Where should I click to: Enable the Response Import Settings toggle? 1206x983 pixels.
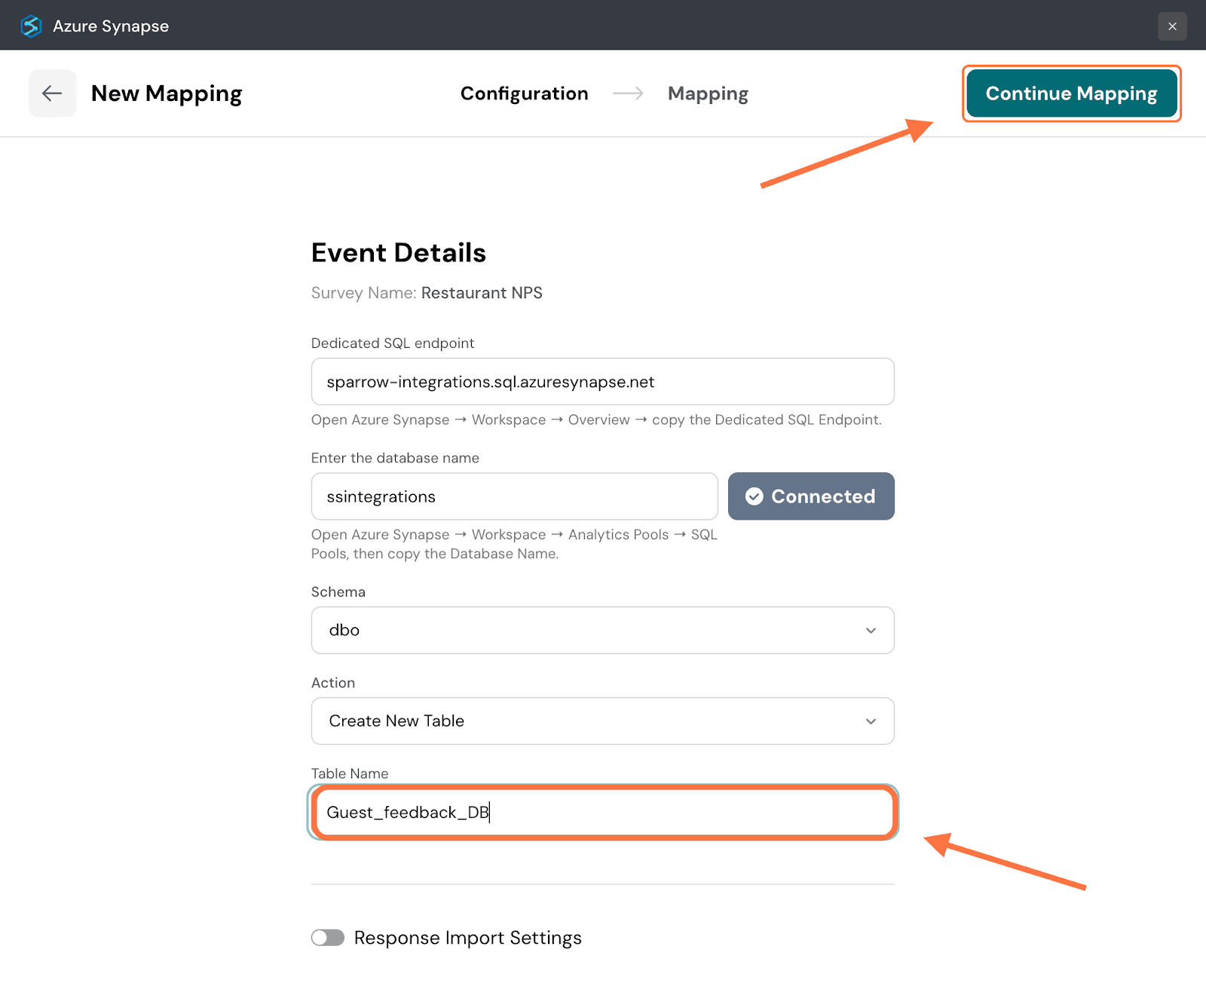coord(328,938)
